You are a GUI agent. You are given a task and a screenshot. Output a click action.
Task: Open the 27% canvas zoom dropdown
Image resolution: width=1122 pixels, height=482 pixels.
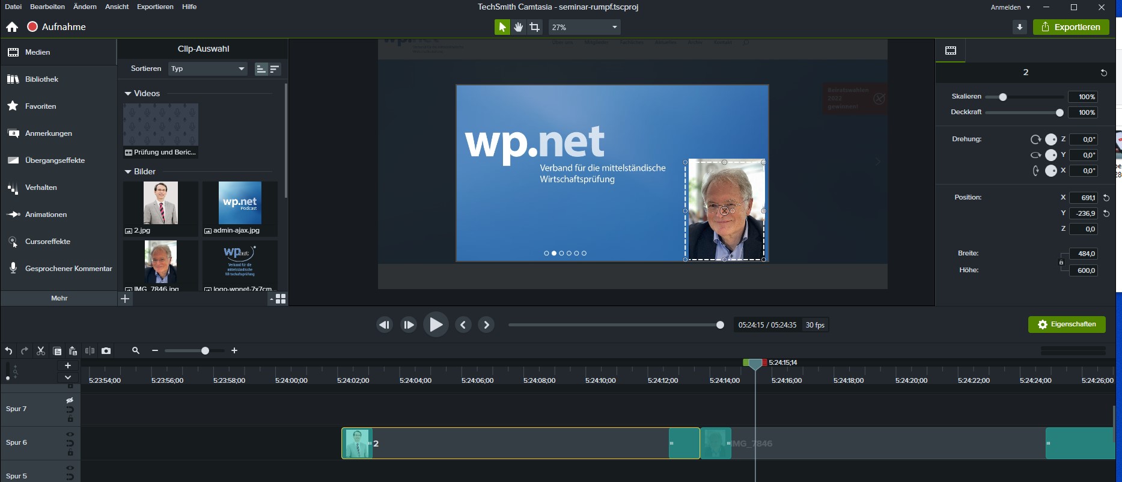pos(584,27)
